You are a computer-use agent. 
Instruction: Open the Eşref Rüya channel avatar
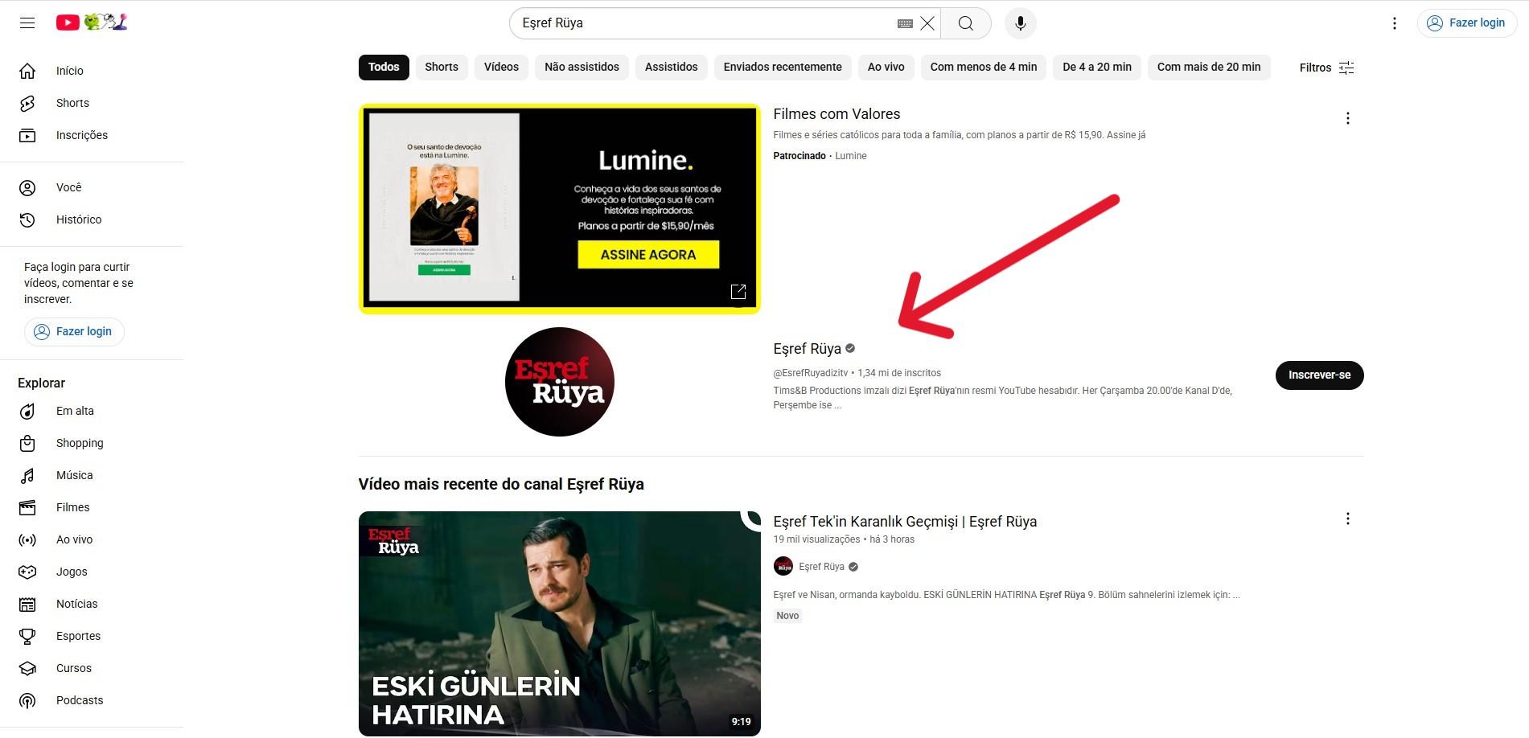(559, 382)
